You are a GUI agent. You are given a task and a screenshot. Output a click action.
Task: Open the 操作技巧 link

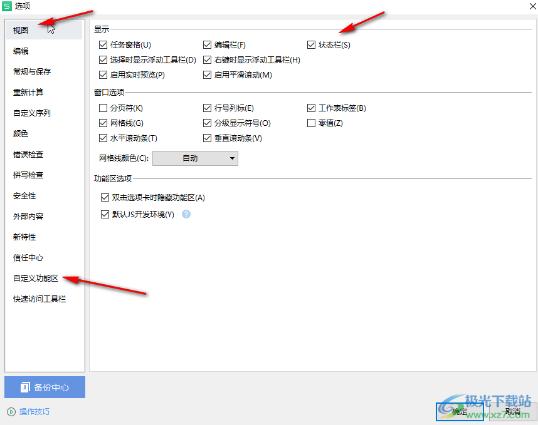(34, 412)
